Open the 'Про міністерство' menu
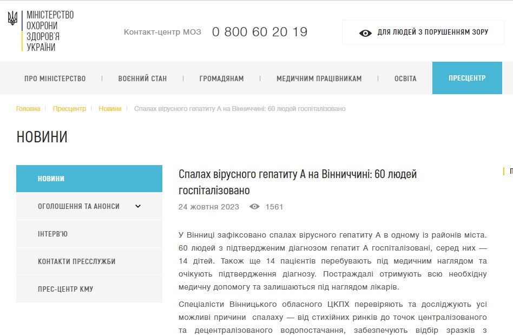Viewport: 513px width, 335px height. [55, 78]
